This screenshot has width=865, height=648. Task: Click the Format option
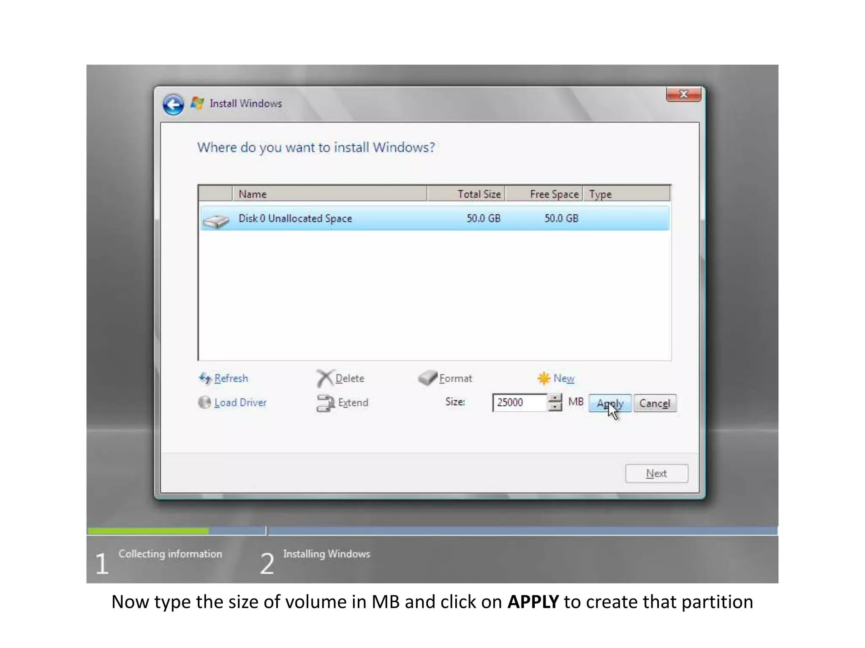pyautogui.click(x=456, y=378)
